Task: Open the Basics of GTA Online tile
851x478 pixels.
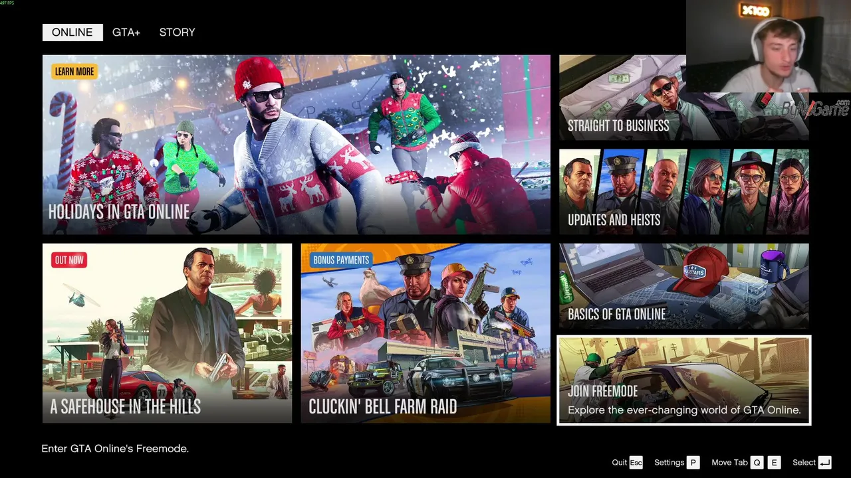Action: click(684, 286)
